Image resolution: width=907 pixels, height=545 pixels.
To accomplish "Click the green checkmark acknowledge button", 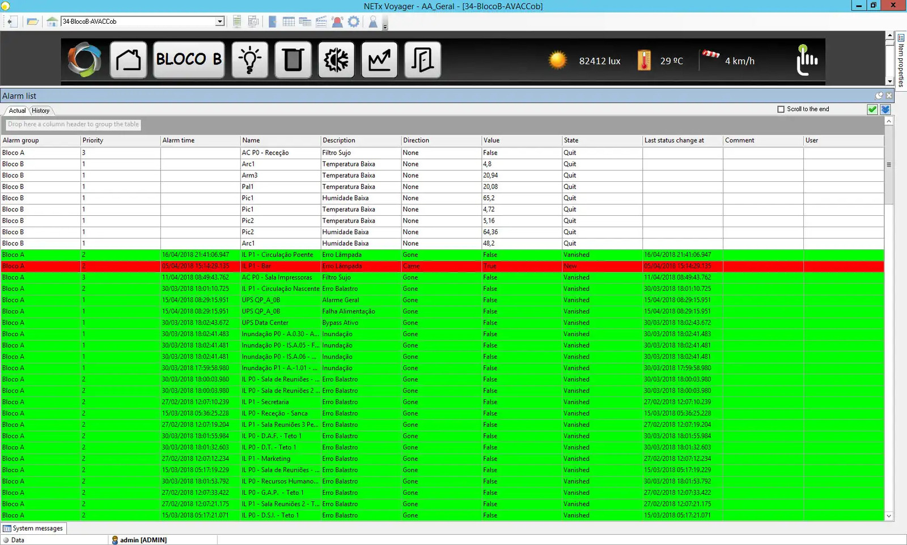I will pyautogui.click(x=872, y=109).
